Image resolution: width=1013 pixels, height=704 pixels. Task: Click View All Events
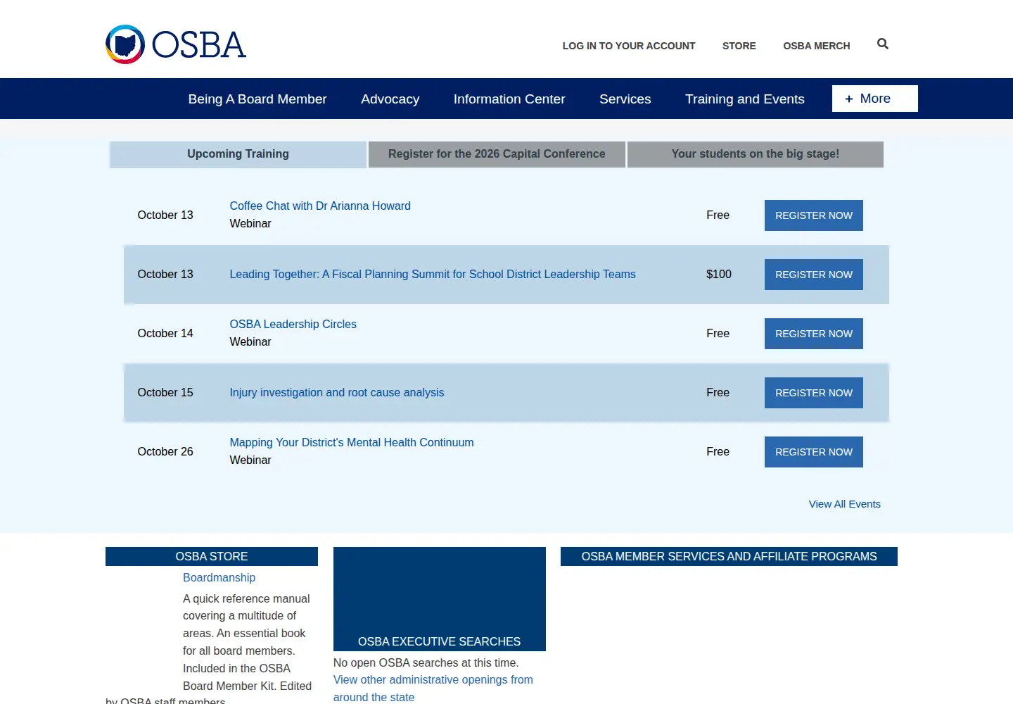pos(844,504)
